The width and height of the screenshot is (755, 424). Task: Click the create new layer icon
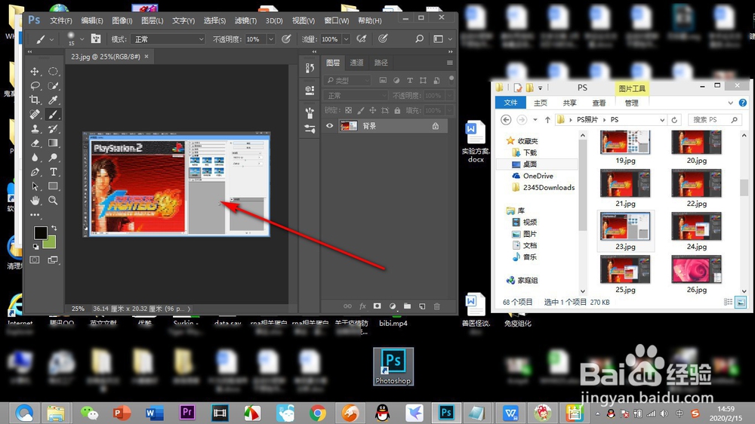point(422,306)
